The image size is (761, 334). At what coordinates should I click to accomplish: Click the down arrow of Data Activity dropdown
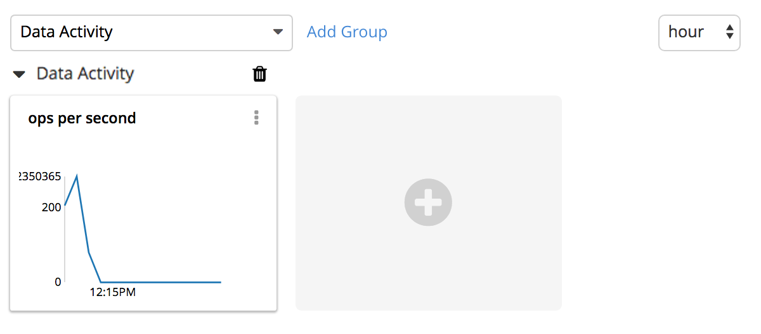point(278,32)
